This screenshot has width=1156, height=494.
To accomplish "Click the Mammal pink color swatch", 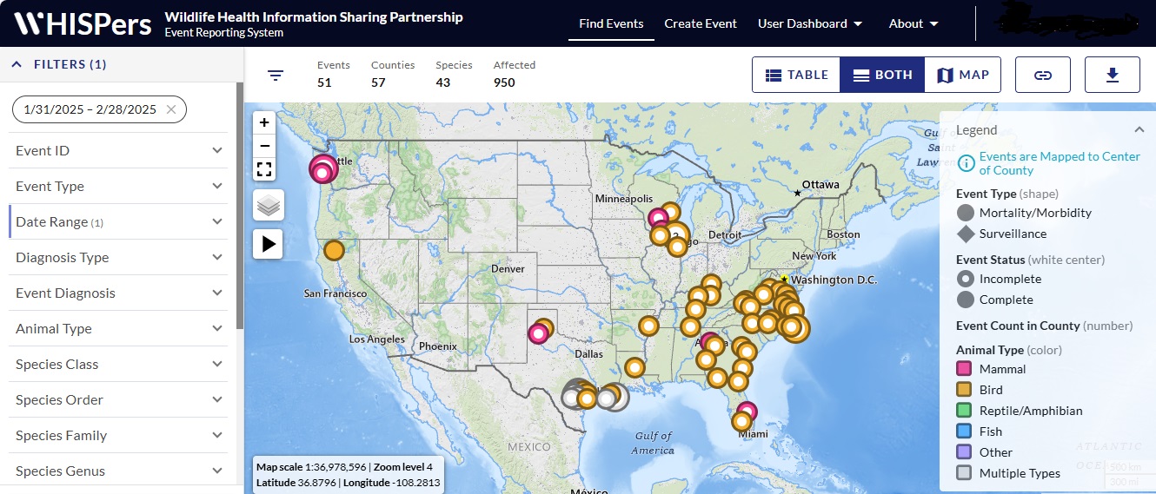I will (964, 369).
